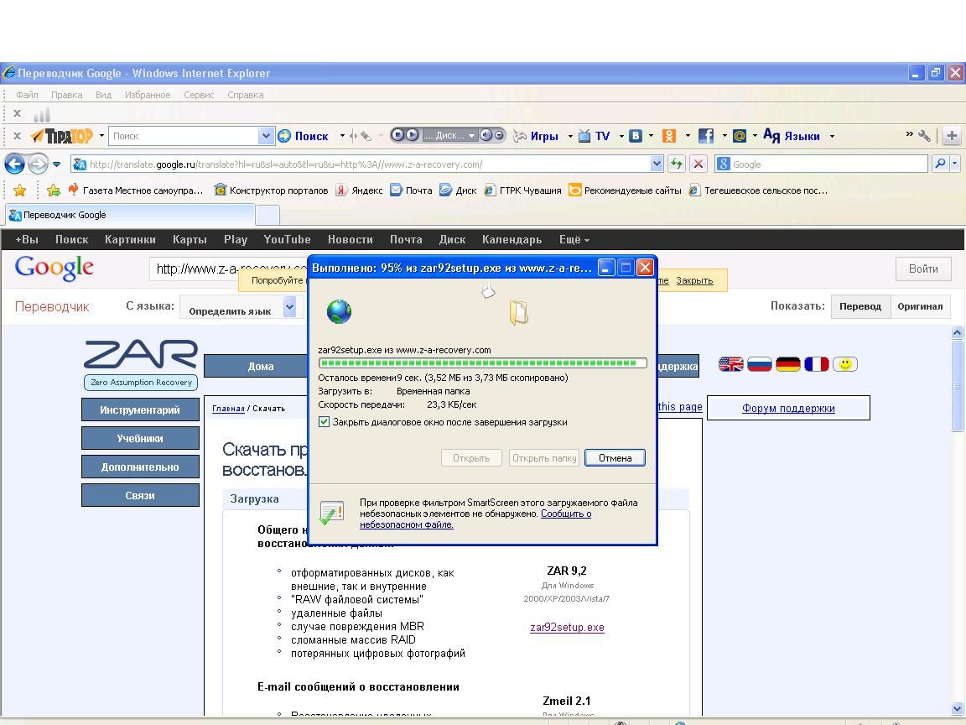Show the Оригинал view
This screenshot has width=966, height=725.
[920, 306]
